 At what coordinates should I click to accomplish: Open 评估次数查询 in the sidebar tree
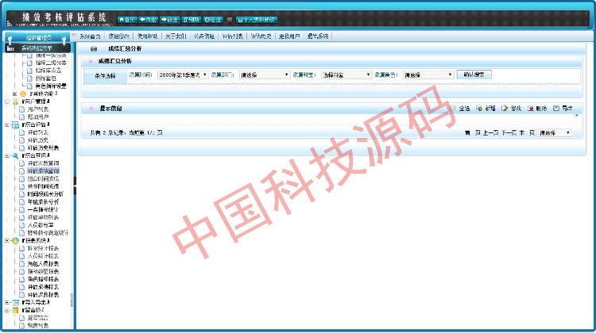44,163
